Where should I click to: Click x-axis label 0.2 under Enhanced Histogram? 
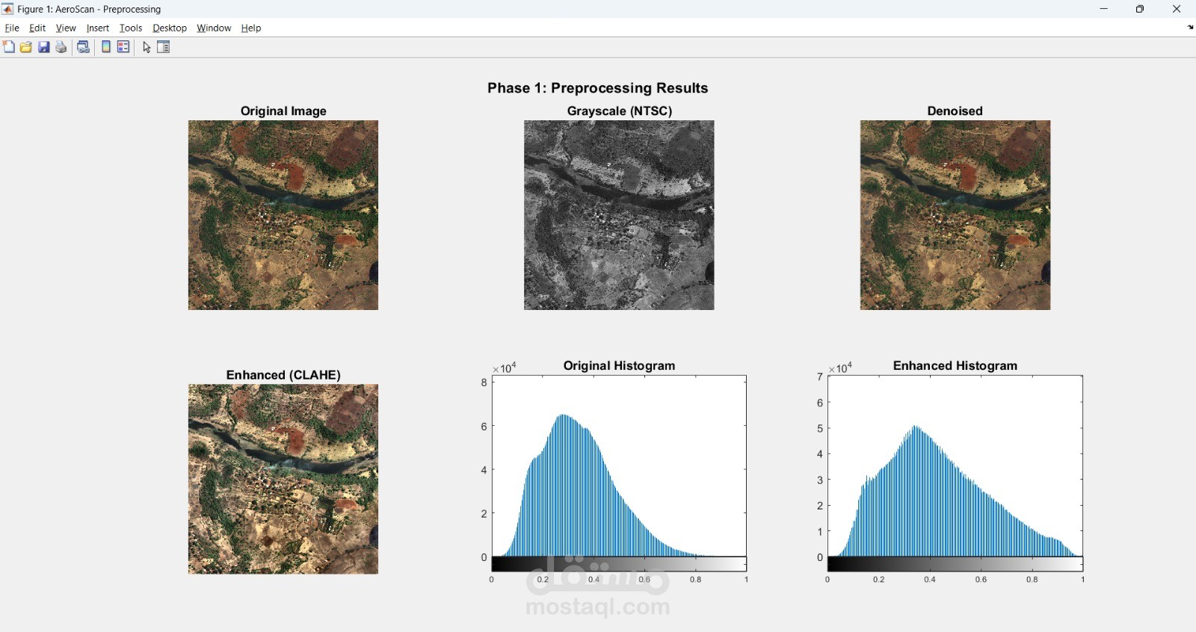point(878,580)
